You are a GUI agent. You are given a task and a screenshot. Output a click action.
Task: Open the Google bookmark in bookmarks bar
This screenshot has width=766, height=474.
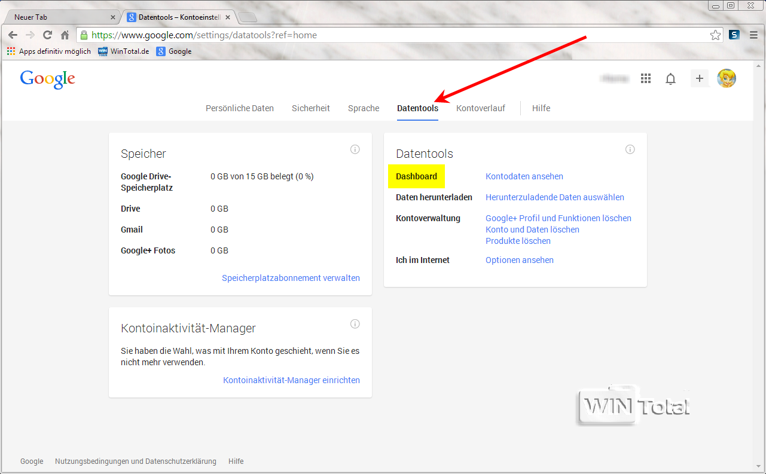(x=174, y=51)
